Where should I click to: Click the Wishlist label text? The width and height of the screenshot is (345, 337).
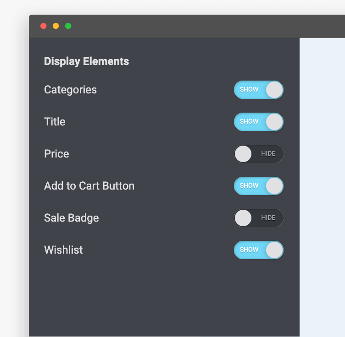[x=63, y=250]
